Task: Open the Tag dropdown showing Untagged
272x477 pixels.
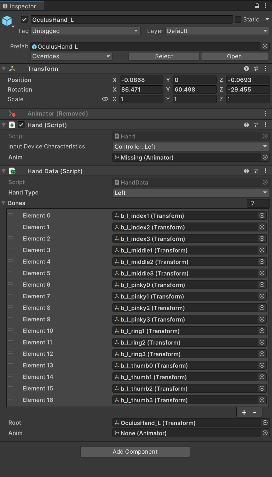Action: [x=86, y=31]
